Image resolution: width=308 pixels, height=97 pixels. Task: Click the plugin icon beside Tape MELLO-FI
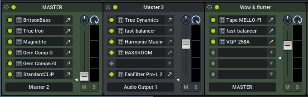pyautogui.click(x=222, y=20)
